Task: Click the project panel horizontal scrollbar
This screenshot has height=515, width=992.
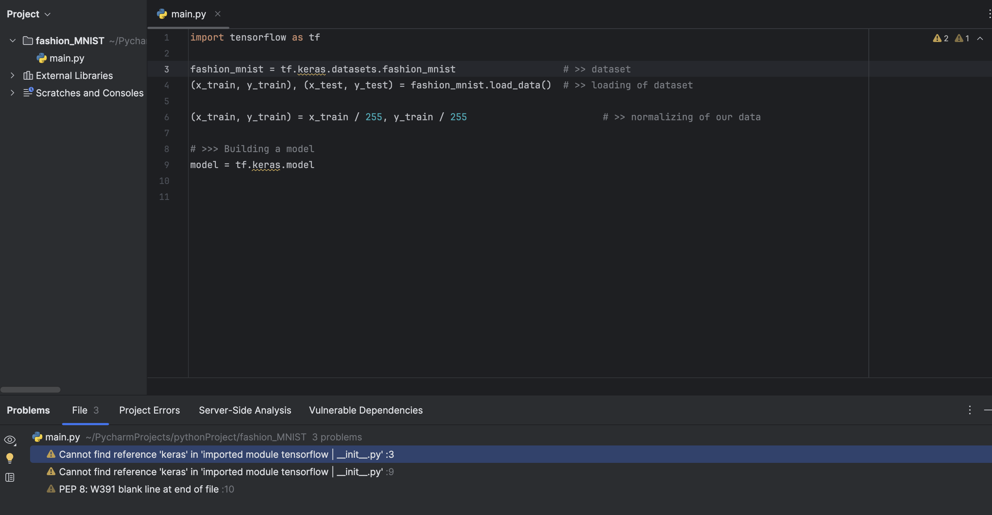Action: pyautogui.click(x=30, y=390)
